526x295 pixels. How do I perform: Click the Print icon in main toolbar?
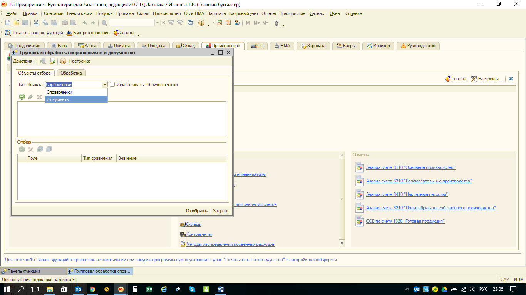click(x=65, y=23)
